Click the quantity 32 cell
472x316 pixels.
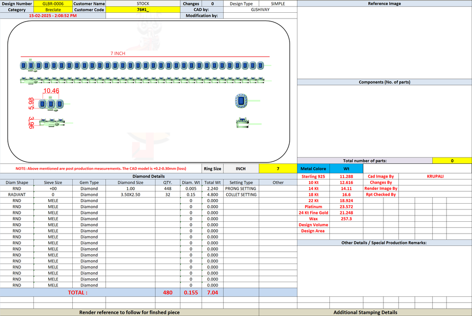tap(168, 195)
